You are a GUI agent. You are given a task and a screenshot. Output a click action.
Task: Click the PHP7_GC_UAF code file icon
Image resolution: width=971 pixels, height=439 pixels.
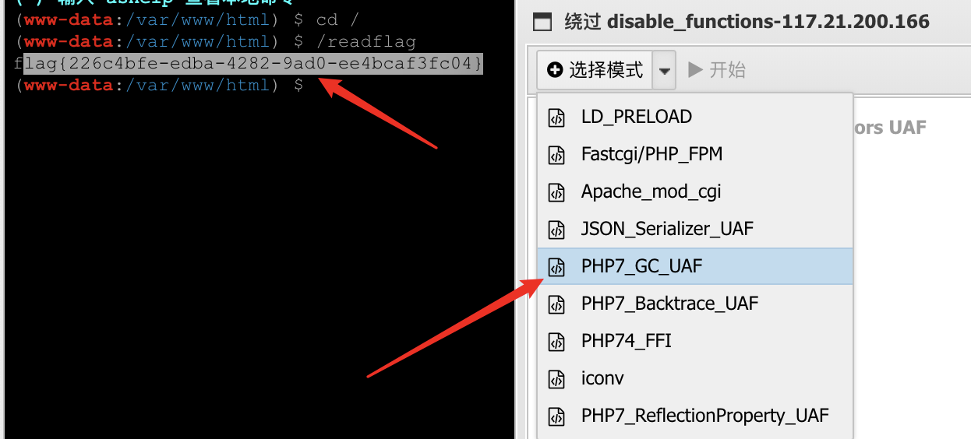[556, 267]
